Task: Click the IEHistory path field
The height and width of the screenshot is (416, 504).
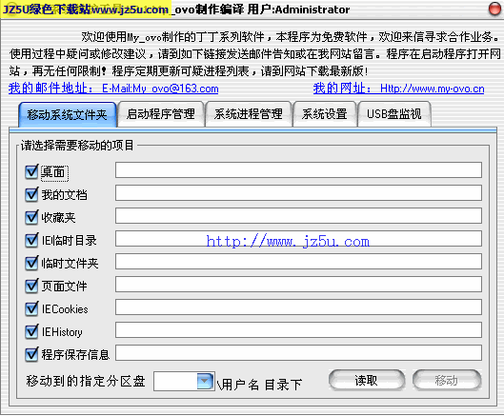Action: [298, 330]
